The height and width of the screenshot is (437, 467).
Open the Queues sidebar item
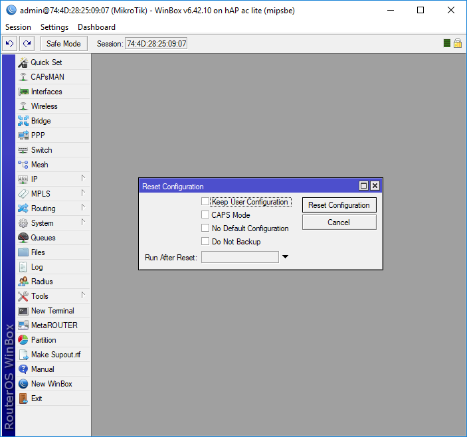pyautogui.click(x=43, y=238)
